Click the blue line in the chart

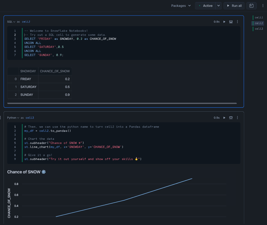[x=124, y=200]
